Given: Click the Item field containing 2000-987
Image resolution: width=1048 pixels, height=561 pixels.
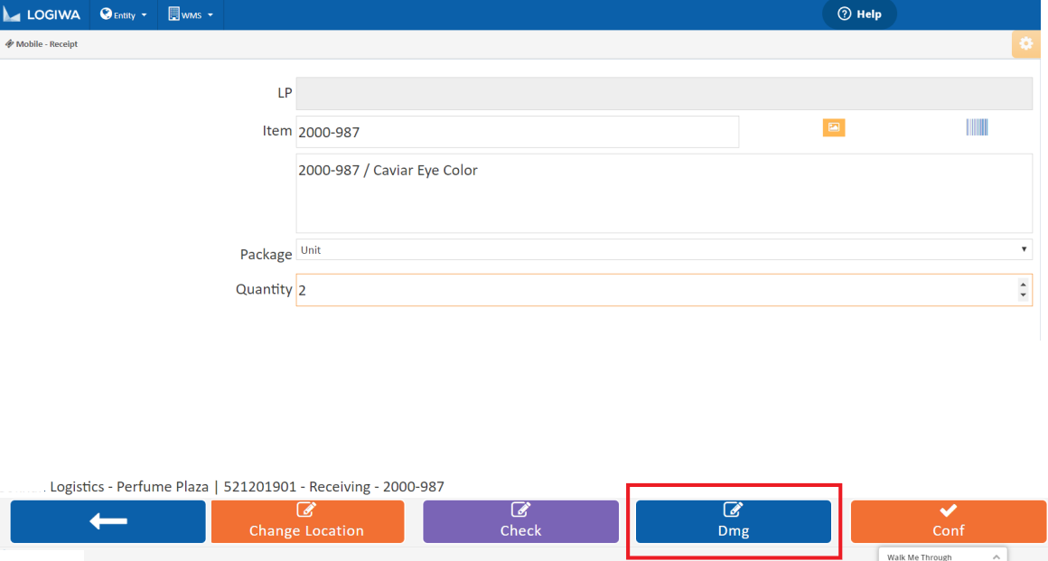Looking at the screenshot, I should 517,132.
